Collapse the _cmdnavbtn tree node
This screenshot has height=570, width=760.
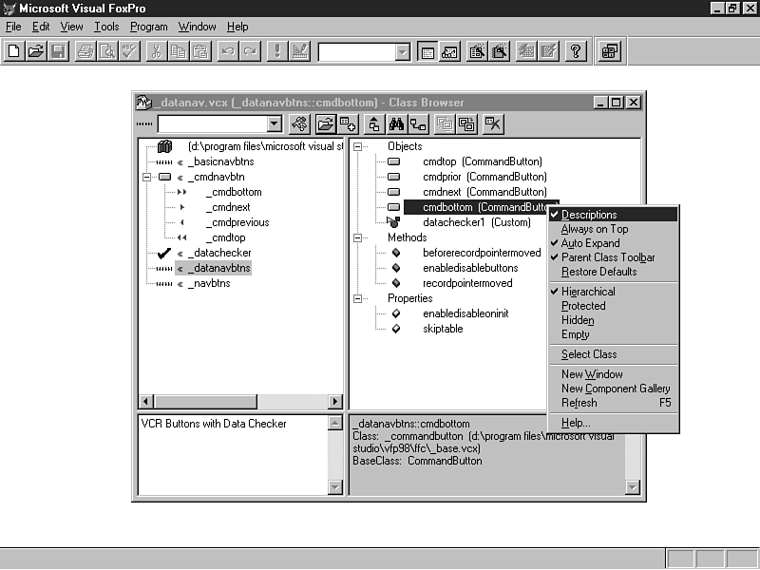click(146, 177)
